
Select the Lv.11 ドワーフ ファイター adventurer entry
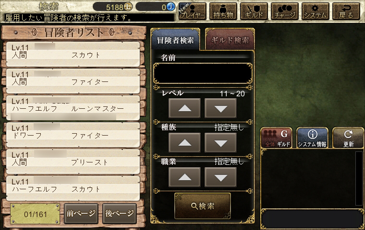coord(73,135)
